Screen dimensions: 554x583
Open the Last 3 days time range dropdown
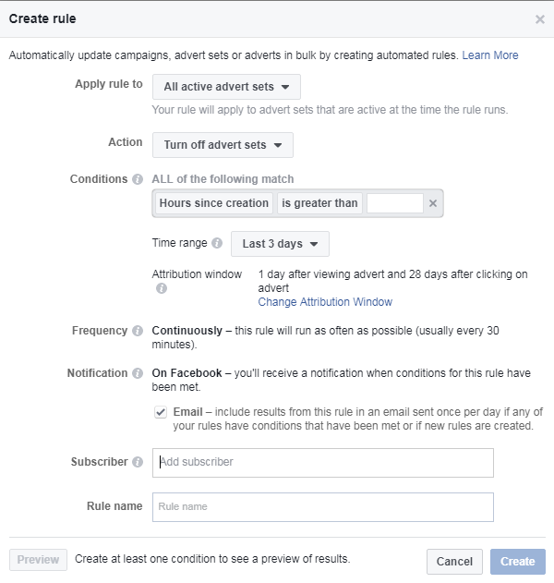280,244
